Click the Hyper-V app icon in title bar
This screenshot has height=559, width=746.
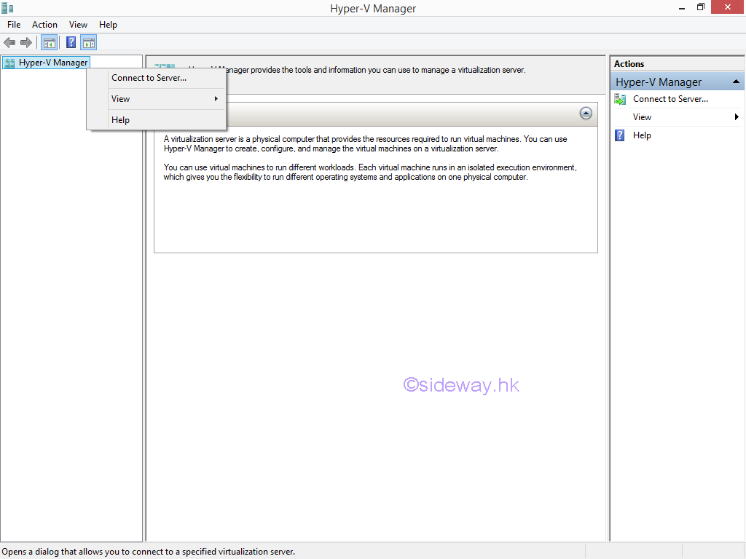[x=7, y=8]
